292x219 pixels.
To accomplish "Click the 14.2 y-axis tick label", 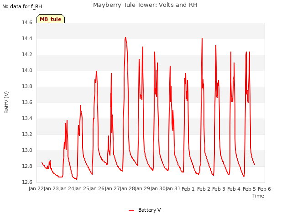I will click(x=27, y=55).
